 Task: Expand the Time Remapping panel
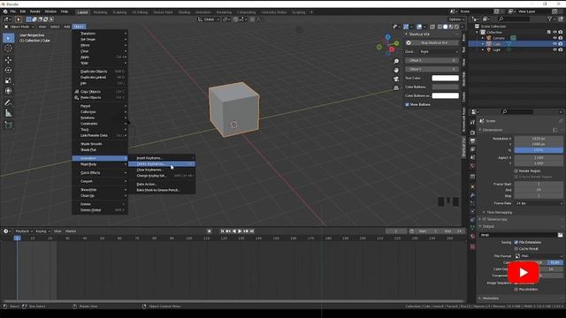tap(499, 212)
